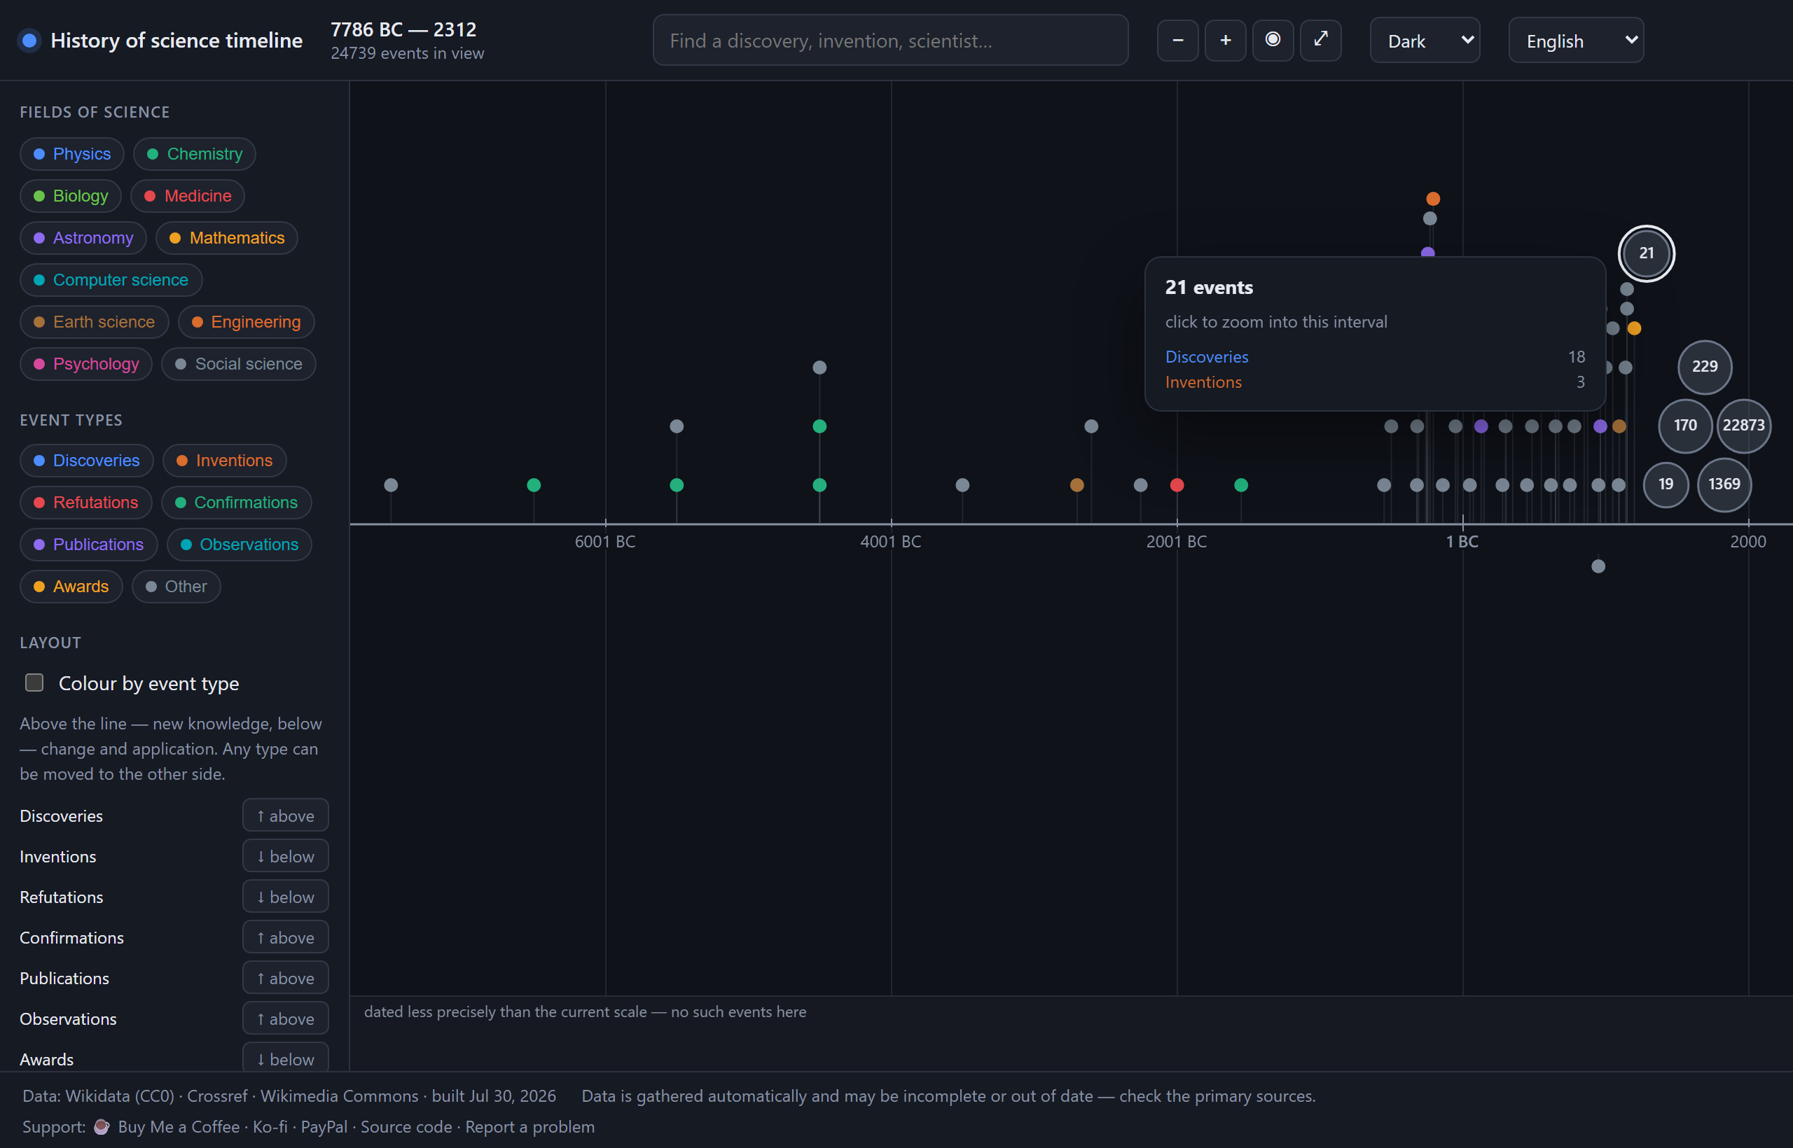This screenshot has width=1793, height=1148.
Task: Toggle the Discoveries event type filter
Action: pyautogui.click(x=87, y=461)
